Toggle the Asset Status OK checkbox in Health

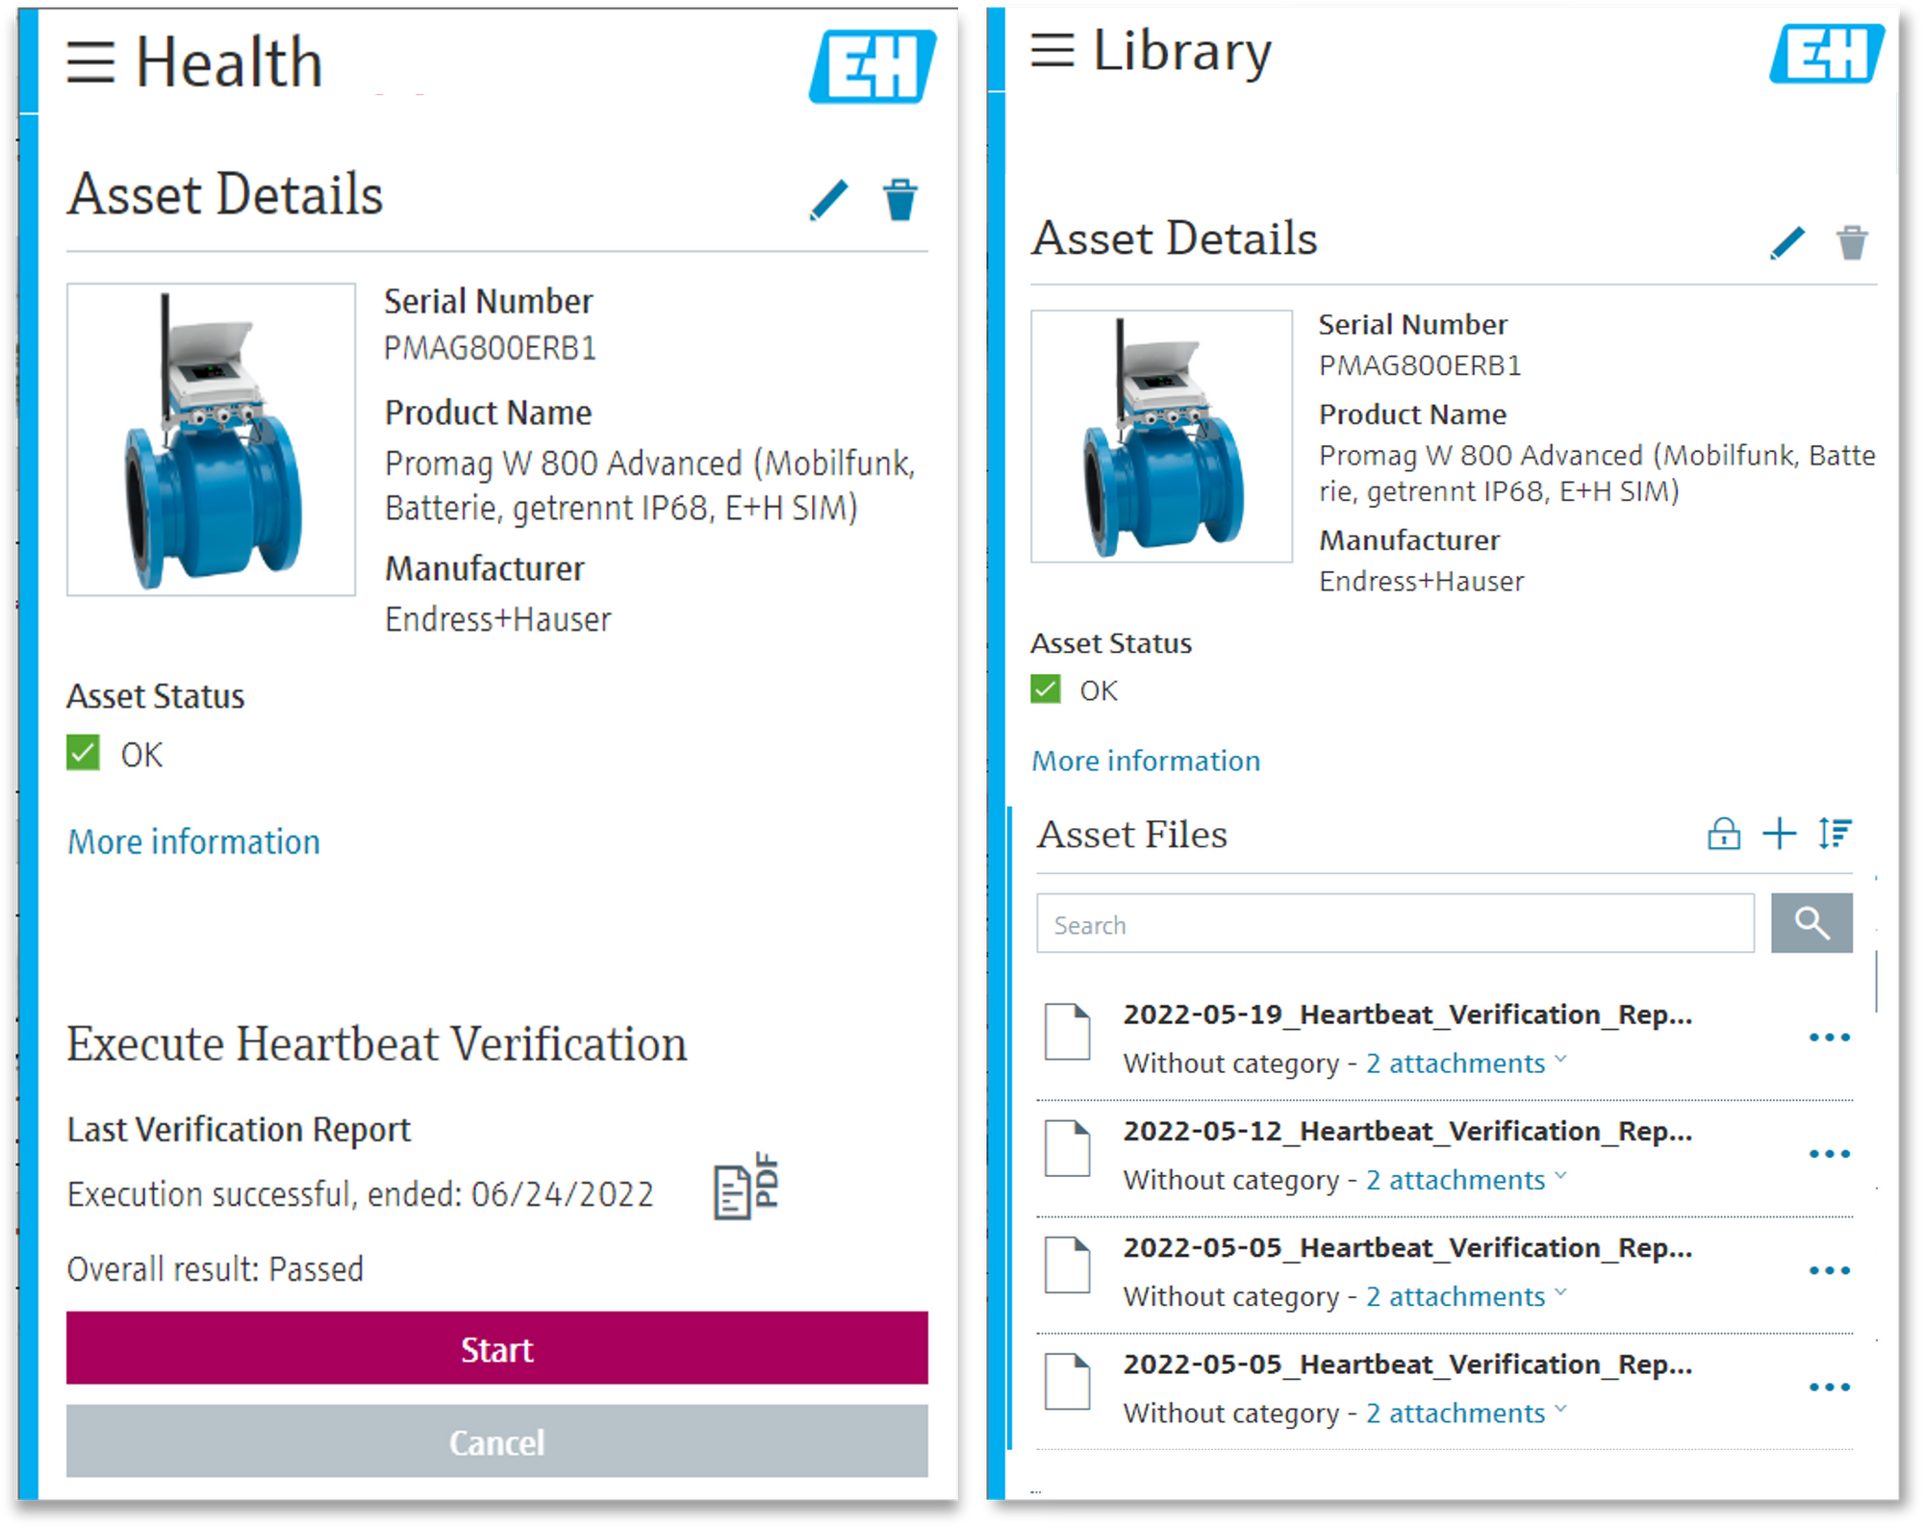click(x=83, y=751)
